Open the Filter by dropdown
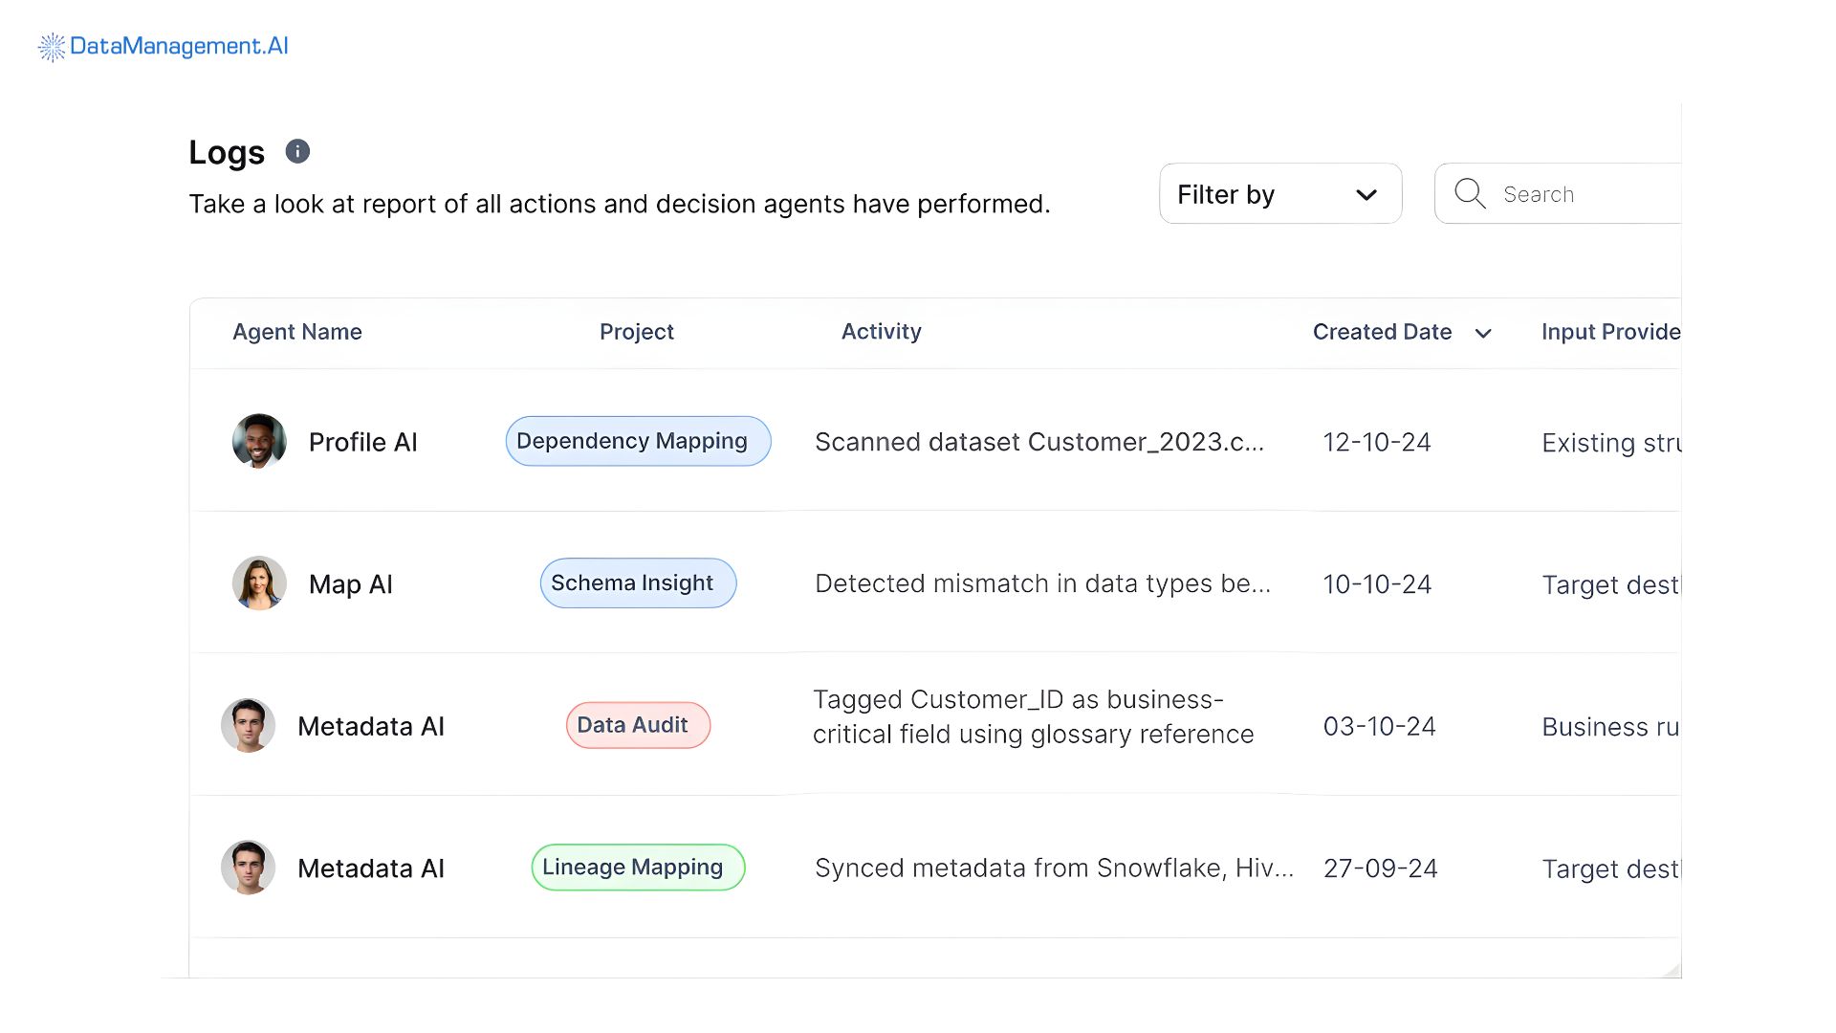The height and width of the screenshot is (1033, 1836). coord(1279,193)
